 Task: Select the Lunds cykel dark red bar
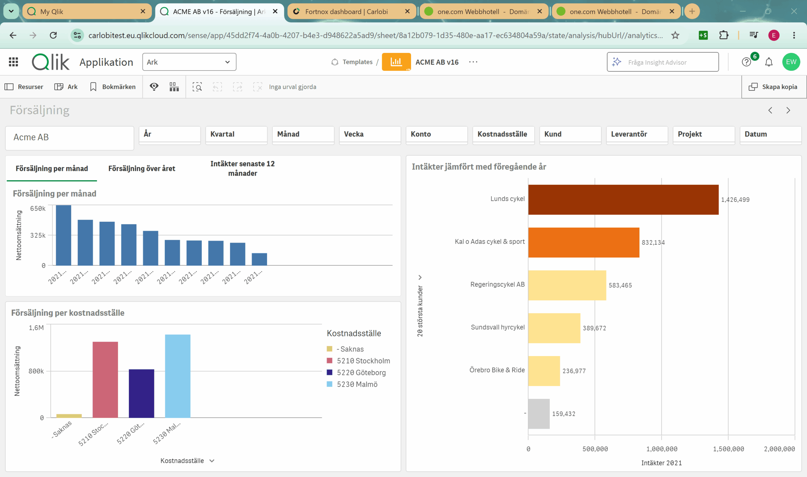pos(623,200)
